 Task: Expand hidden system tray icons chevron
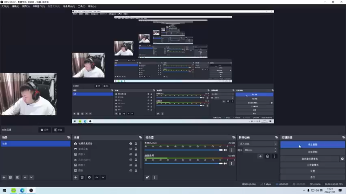click(x=304, y=191)
